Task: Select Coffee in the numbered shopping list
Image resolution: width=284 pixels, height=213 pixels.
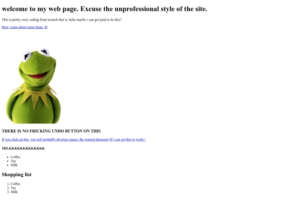Action: 15,184
